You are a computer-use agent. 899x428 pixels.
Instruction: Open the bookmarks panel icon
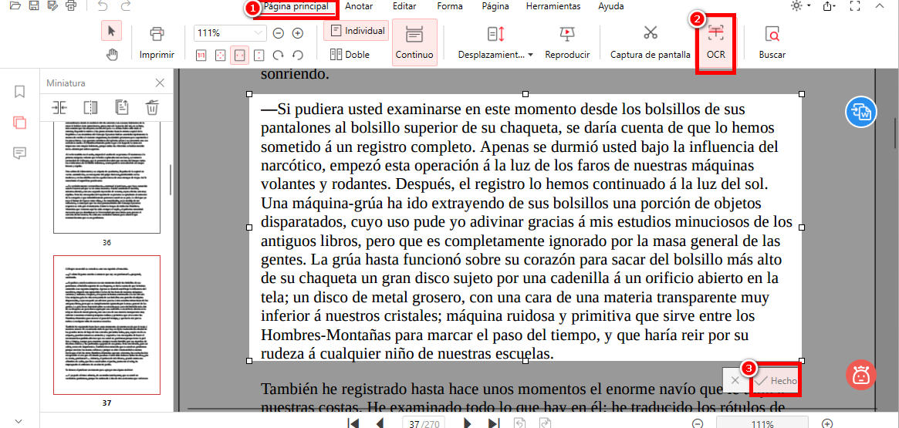click(20, 92)
